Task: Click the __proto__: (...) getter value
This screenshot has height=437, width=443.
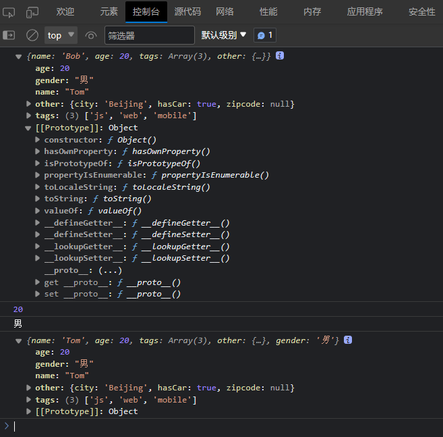Action: (110, 270)
